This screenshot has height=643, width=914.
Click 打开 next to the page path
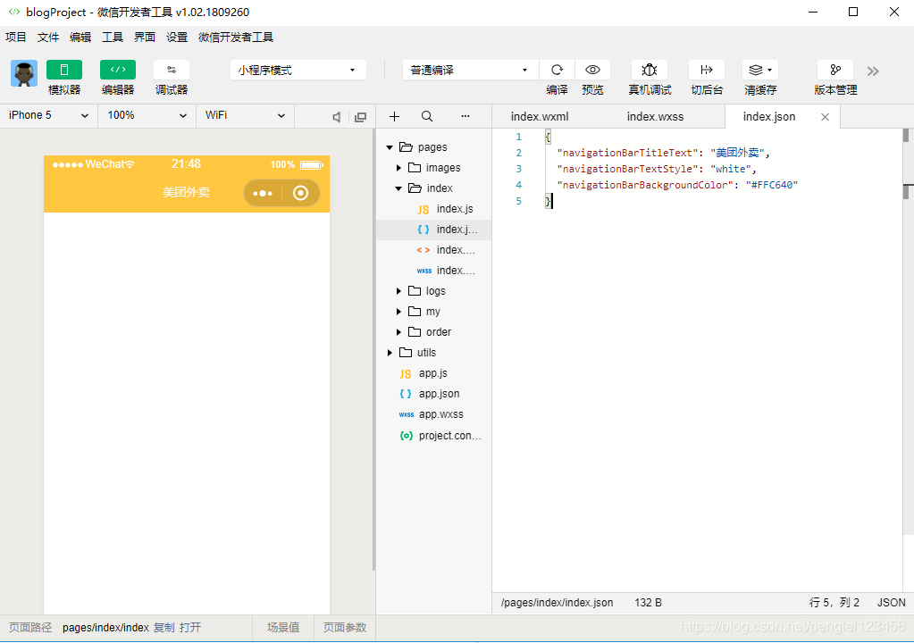tap(190, 628)
